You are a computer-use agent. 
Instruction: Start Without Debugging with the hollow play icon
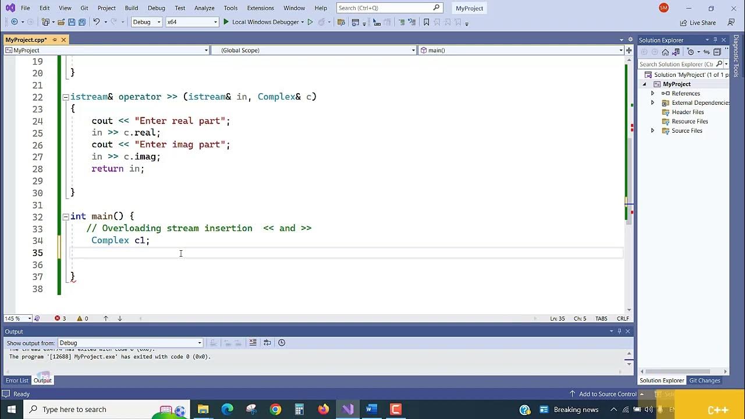click(310, 22)
